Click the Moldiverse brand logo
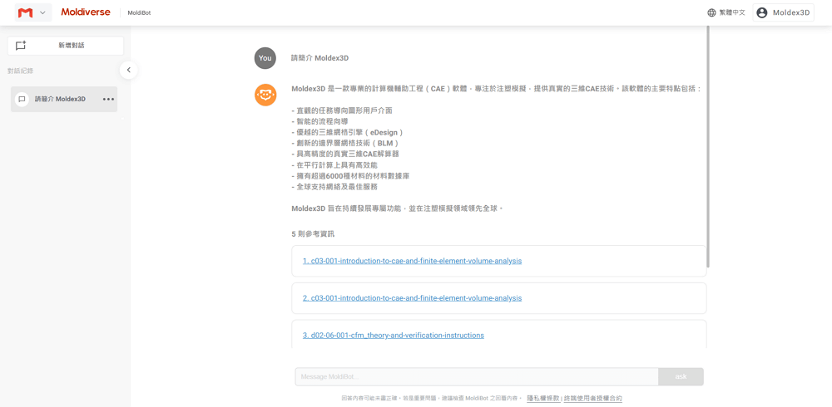 click(x=86, y=12)
